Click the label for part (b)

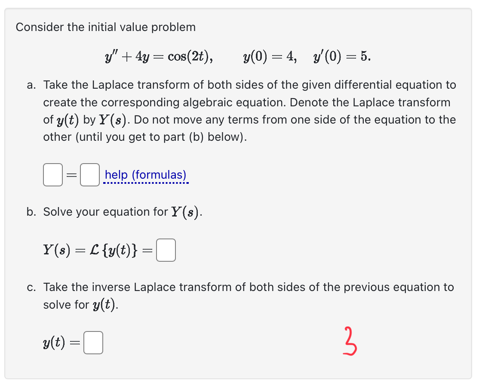click(x=31, y=211)
